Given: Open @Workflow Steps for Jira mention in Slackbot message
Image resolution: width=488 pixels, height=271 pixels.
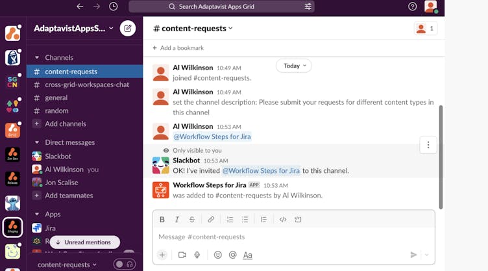Looking at the screenshot, I should pos(261,170).
